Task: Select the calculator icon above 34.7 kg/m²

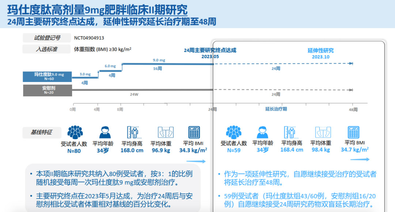Action: tap(354, 132)
